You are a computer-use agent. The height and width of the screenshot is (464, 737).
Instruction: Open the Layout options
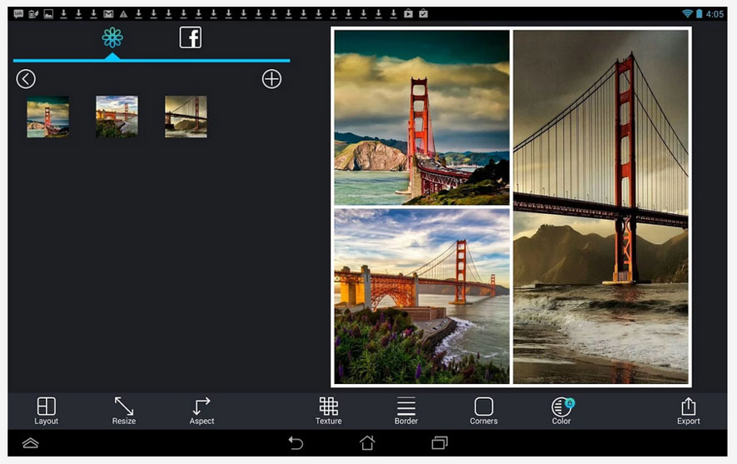(x=46, y=411)
